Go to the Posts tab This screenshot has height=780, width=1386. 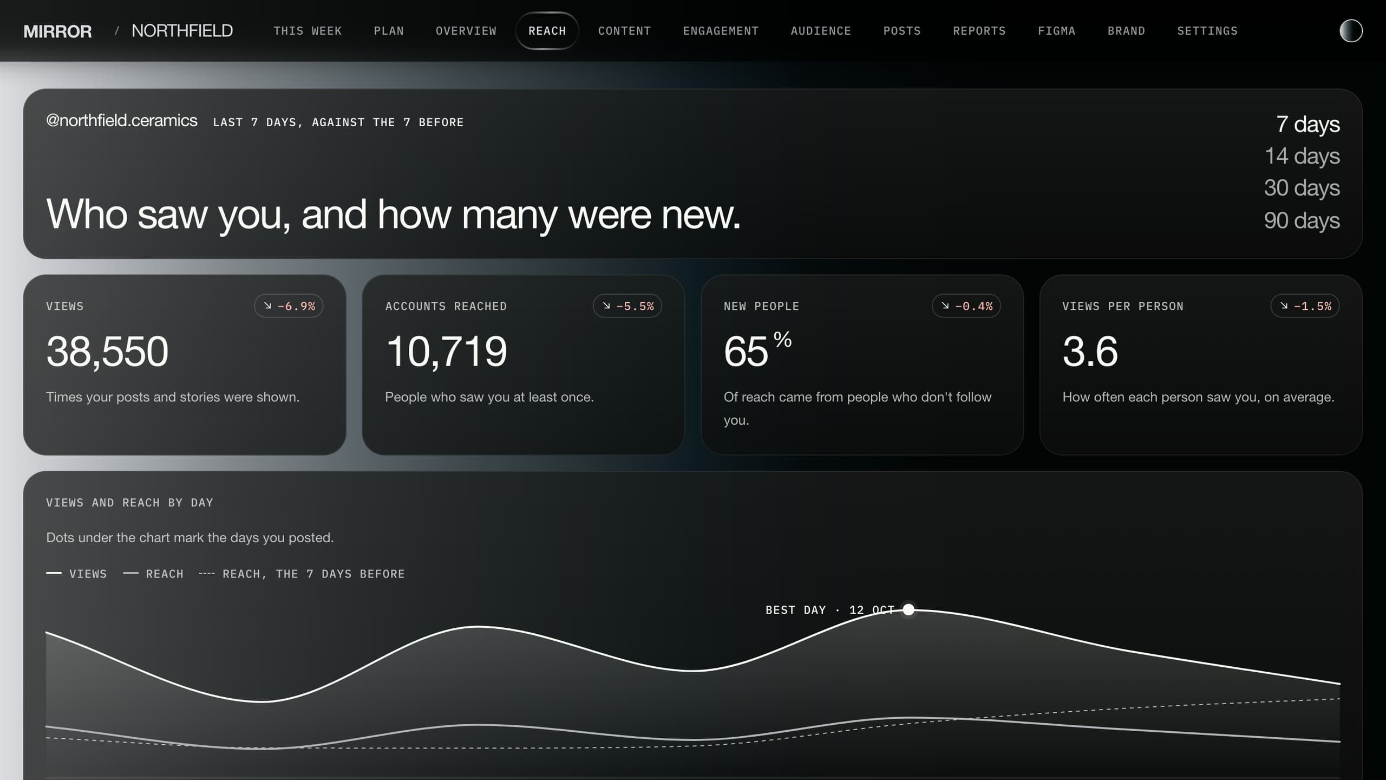[902, 31]
